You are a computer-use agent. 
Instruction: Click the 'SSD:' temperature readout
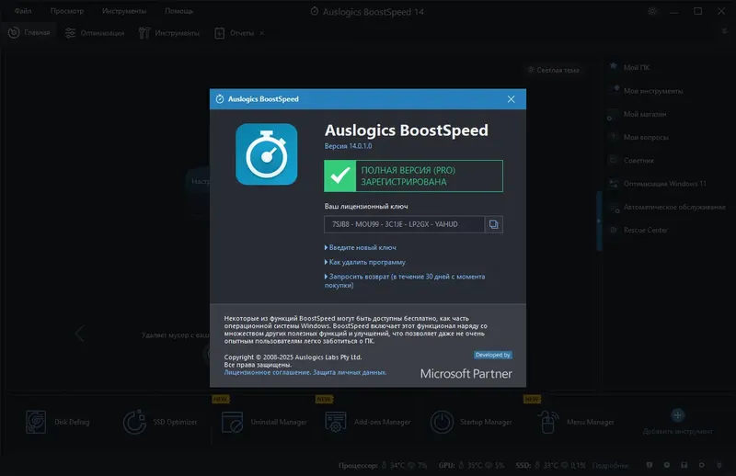pyautogui.click(x=550, y=466)
